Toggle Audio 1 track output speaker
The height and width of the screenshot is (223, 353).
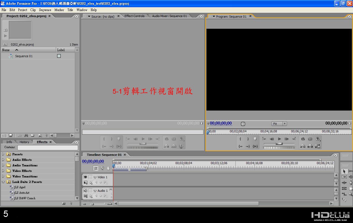point(85,191)
